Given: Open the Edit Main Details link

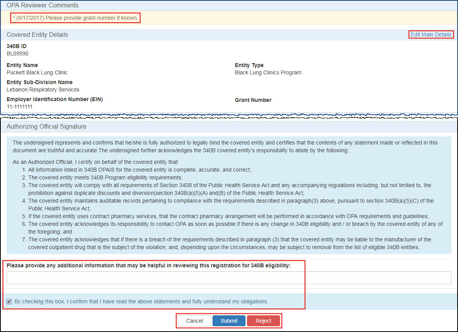Looking at the screenshot, I should (431, 34).
